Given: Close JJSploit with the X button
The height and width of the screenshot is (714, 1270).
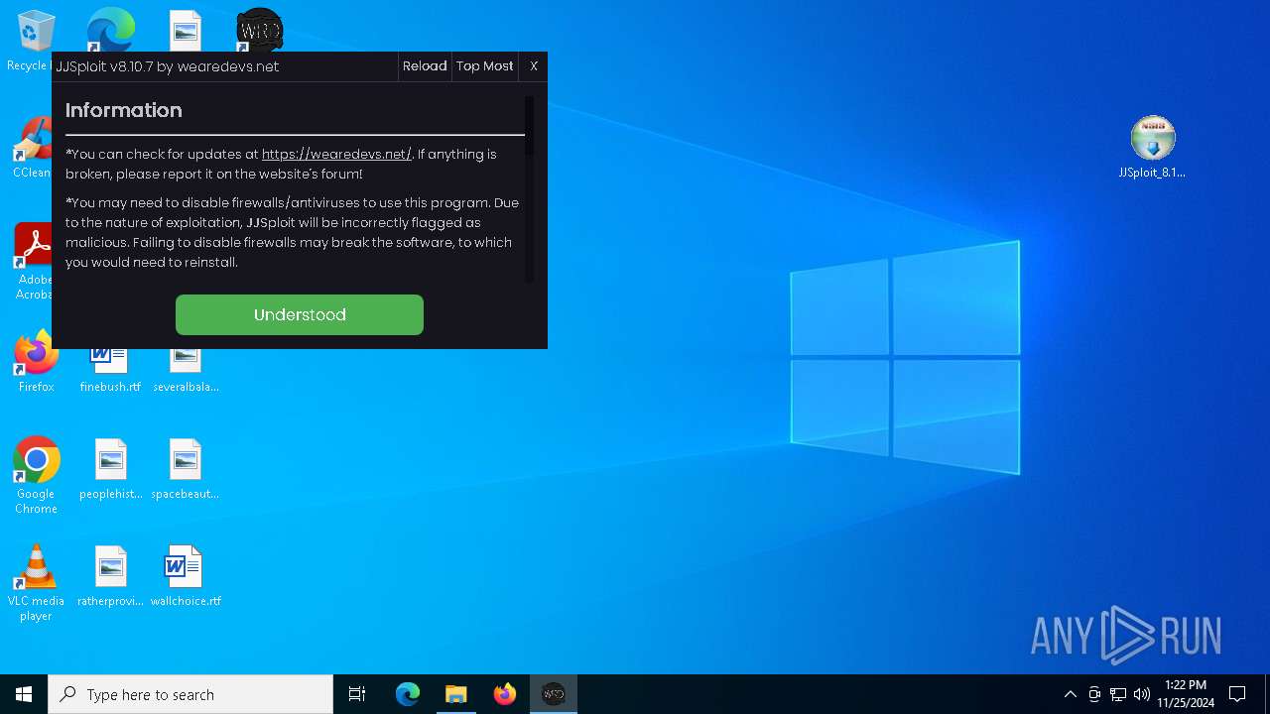Looking at the screenshot, I should pyautogui.click(x=534, y=66).
